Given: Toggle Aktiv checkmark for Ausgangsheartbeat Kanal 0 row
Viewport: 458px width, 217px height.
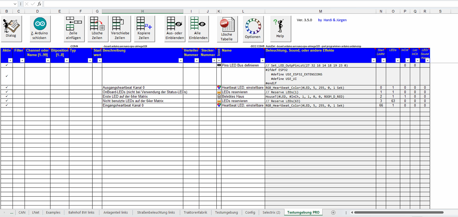Looking at the screenshot, I should click(x=7, y=87).
